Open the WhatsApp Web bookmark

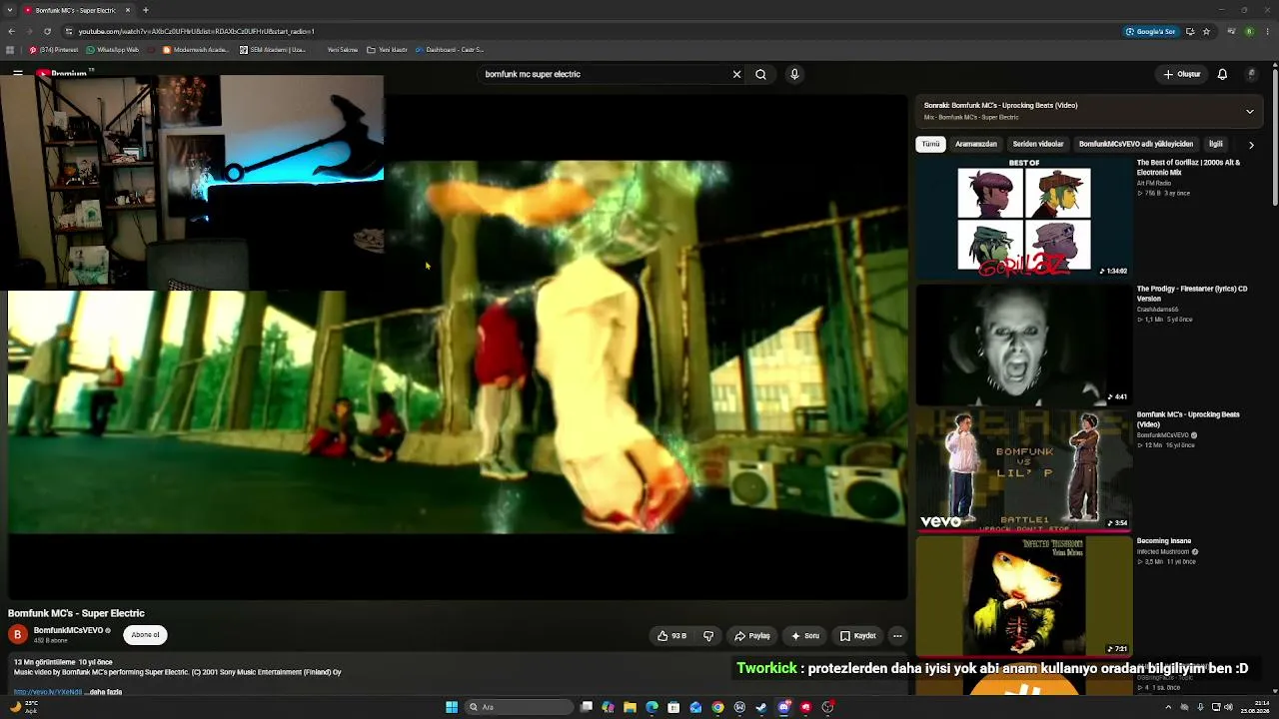[x=113, y=50]
